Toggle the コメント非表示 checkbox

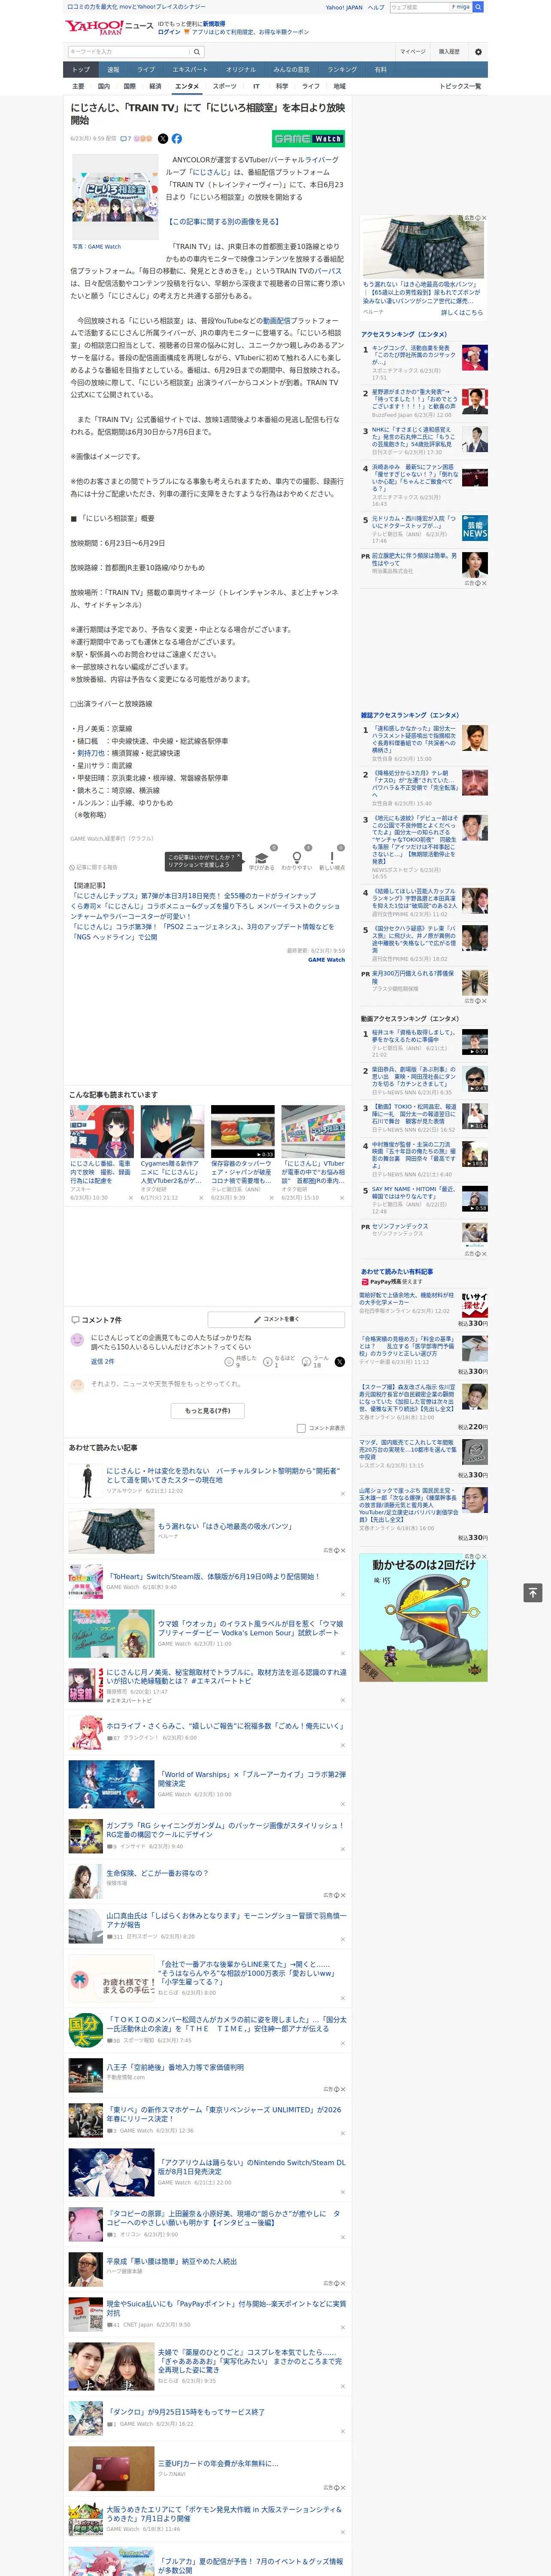point(301,1428)
